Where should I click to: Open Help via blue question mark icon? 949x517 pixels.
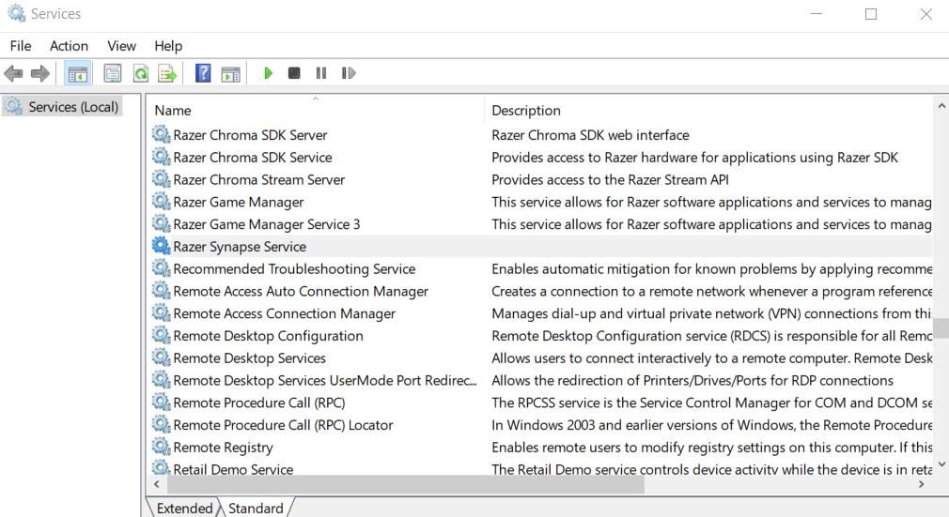(x=202, y=73)
